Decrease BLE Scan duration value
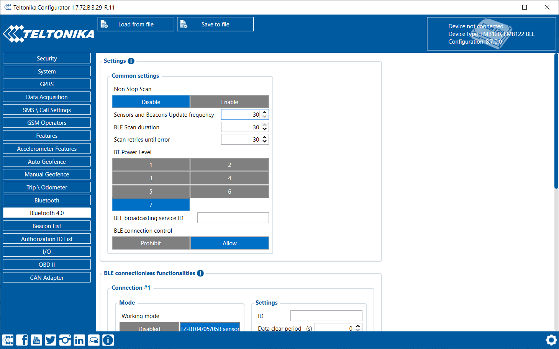The image size is (559, 349). click(264, 129)
